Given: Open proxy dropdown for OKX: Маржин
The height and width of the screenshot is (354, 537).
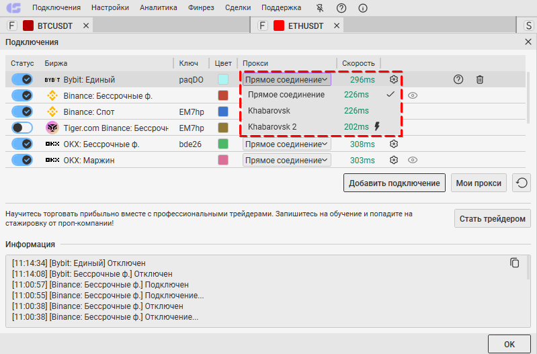Looking at the screenshot, I should (287, 160).
